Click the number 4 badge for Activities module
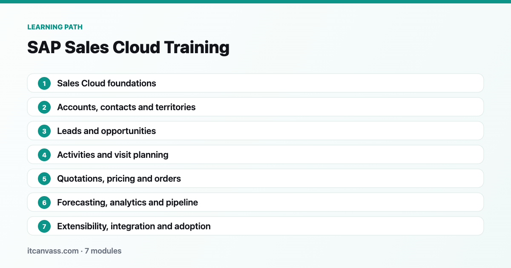 coord(44,155)
